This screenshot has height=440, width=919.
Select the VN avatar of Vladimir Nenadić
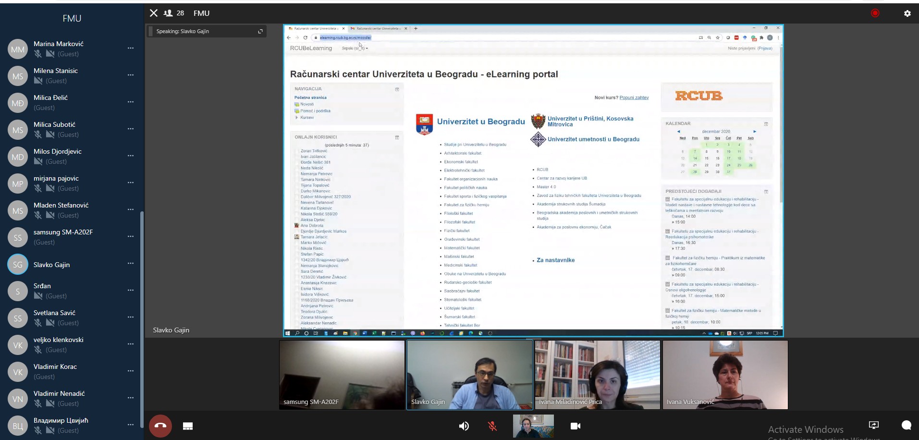(18, 399)
